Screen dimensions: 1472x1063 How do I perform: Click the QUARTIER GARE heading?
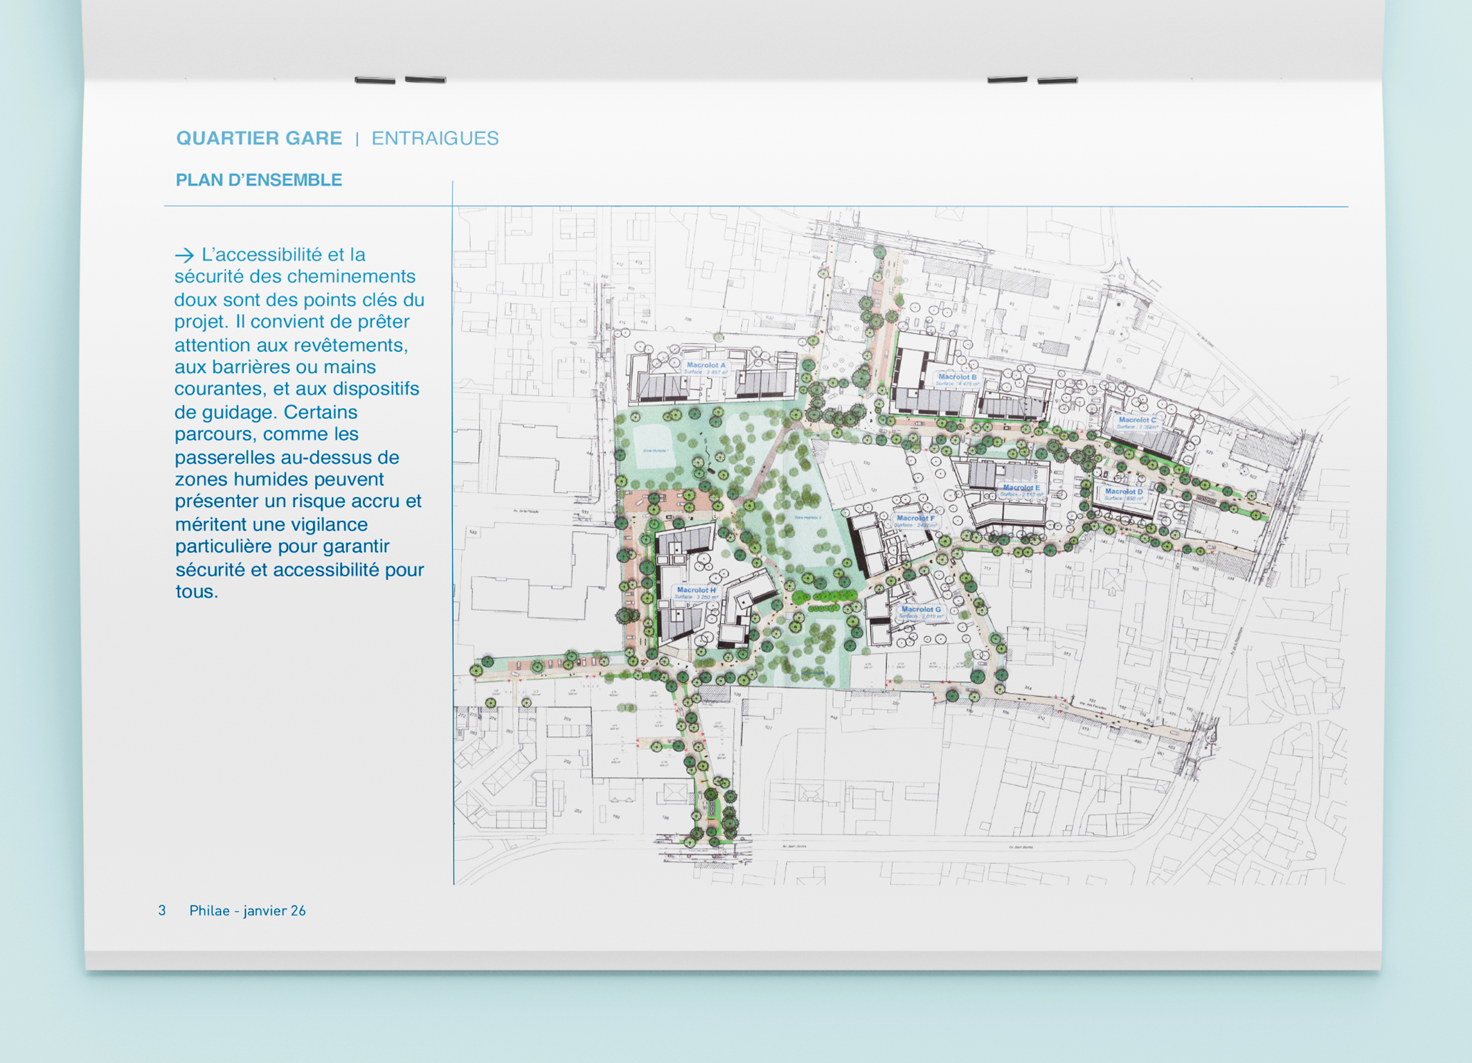pyautogui.click(x=259, y=138)
